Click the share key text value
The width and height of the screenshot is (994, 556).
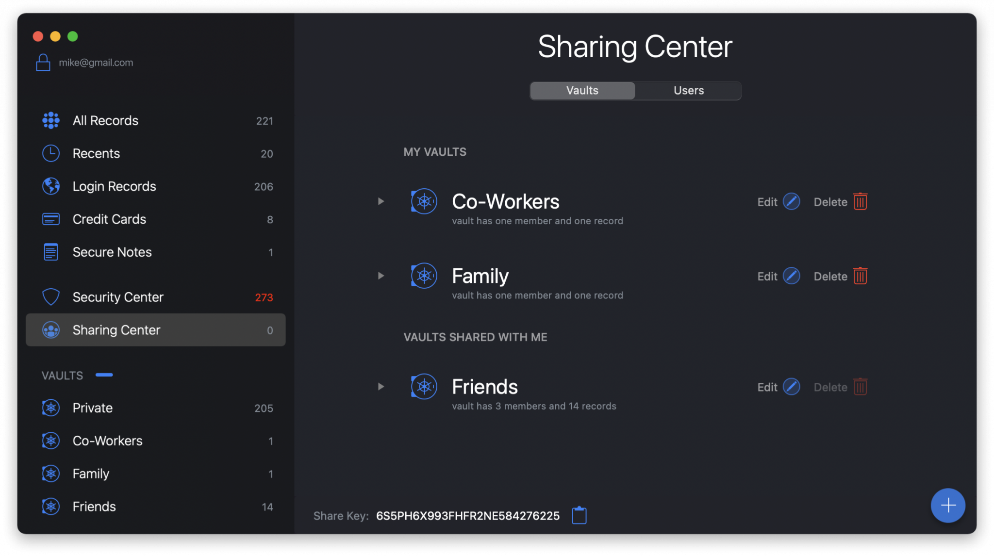pyautogui.click(x=467, y=516)
